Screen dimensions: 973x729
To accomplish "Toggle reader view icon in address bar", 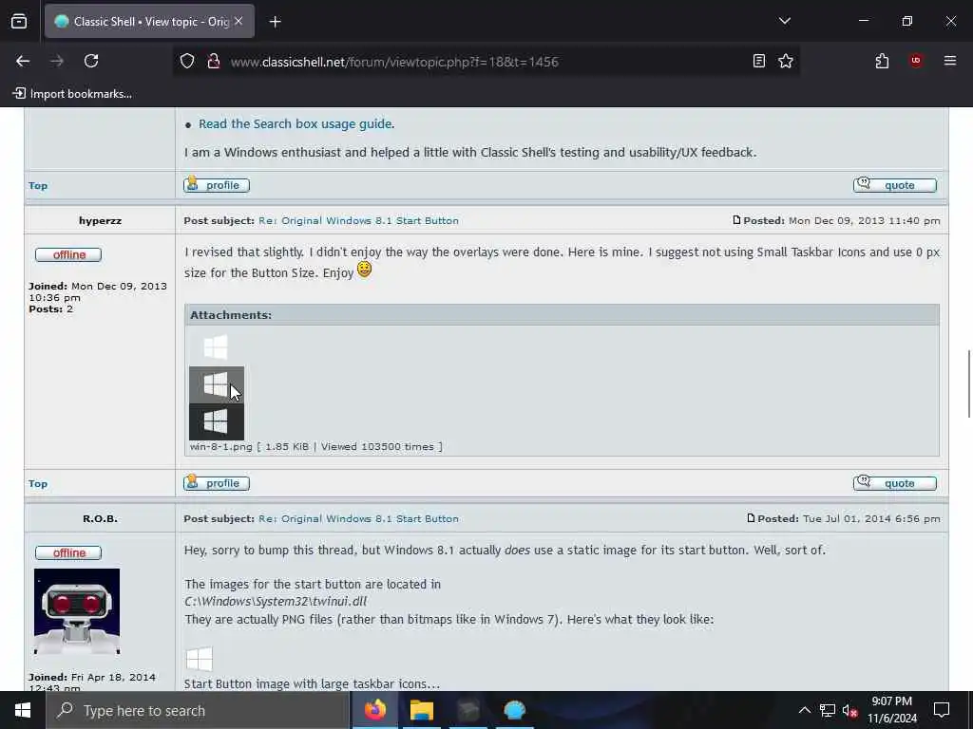I will click(x=758, y=61).
